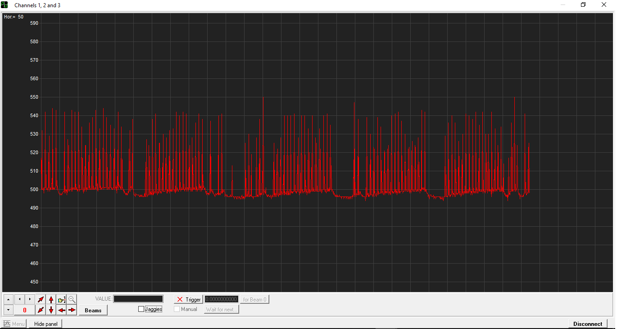
Task: Enable the Jaggies checkbox
Action: [x=141, y=309]
